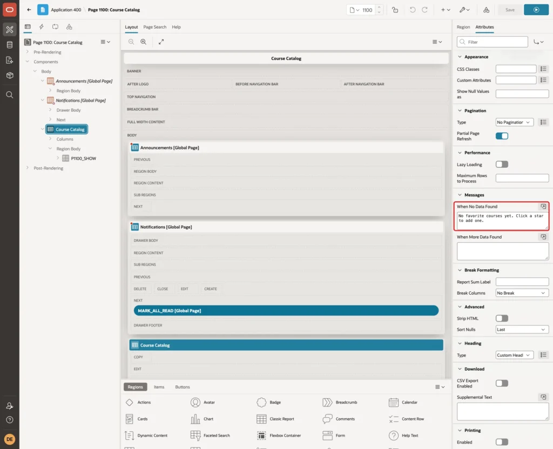Select P1100_SHOW item in the tree
This screenshot has height=449, width=553.
click(83, 158)
